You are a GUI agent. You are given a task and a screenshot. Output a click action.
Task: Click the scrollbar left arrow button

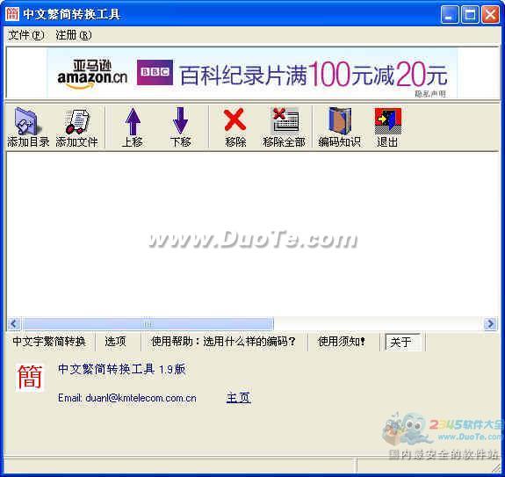click(x=14, y=323)
